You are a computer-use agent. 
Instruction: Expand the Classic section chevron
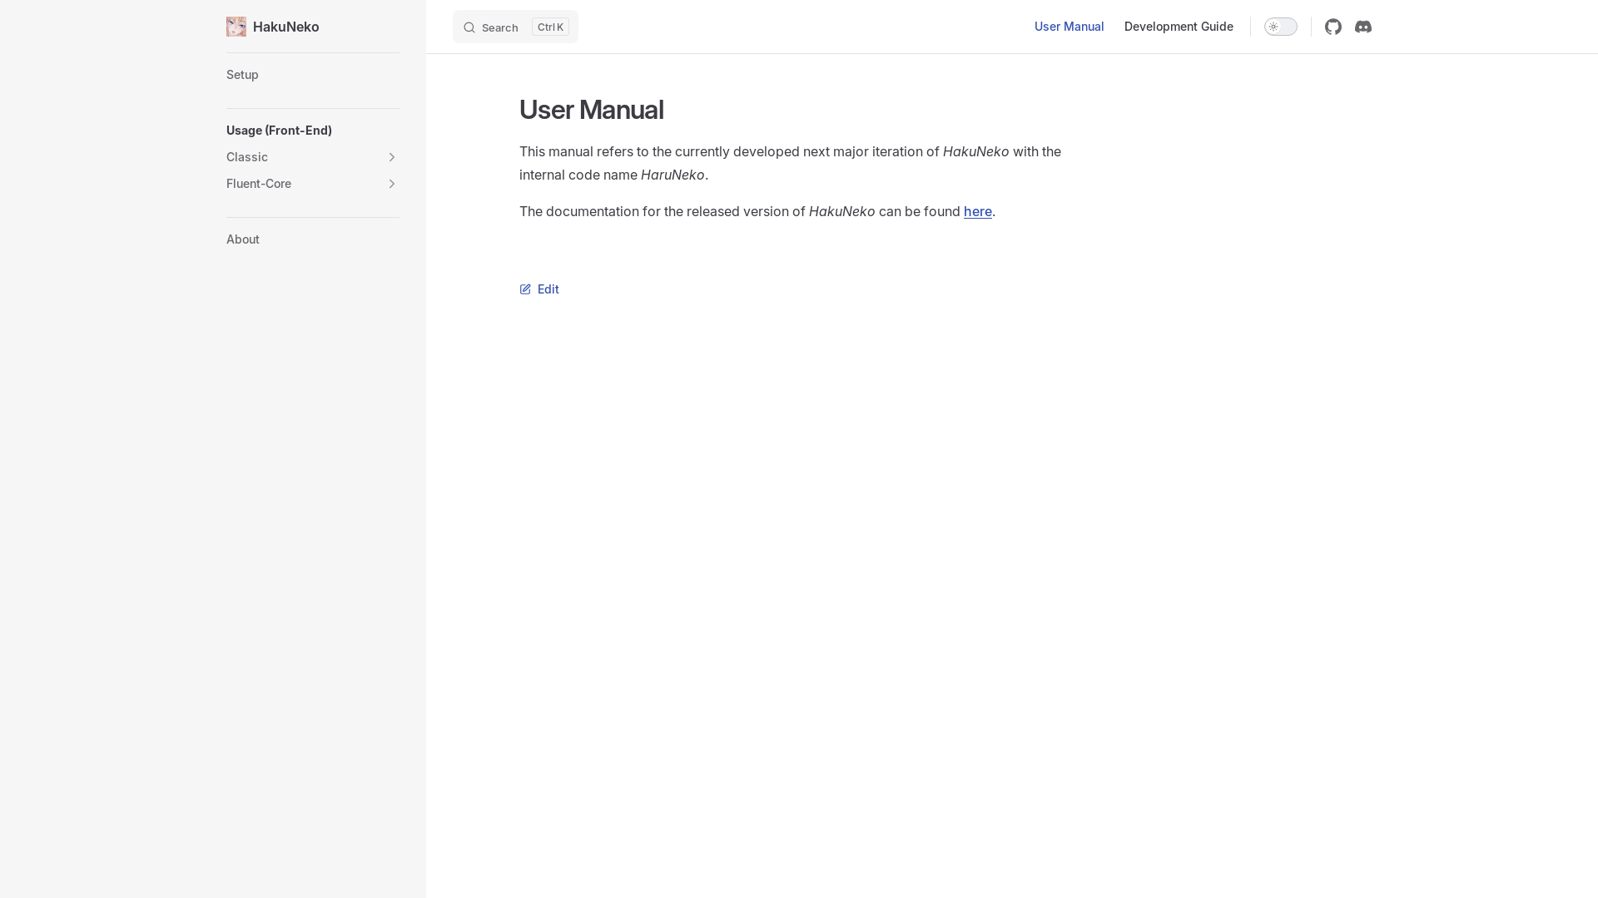pyautogui.click(x=391, y=157)
